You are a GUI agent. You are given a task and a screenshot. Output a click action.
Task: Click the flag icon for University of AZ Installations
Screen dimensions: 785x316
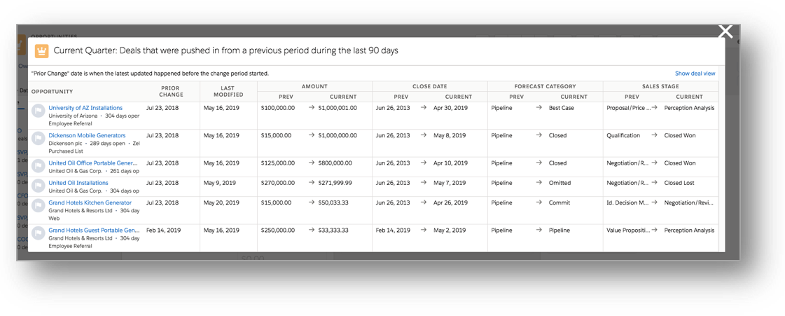coord(38,111)
